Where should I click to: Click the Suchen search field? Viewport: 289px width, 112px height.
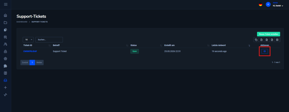pyautogui.click(x=49, y=40)
